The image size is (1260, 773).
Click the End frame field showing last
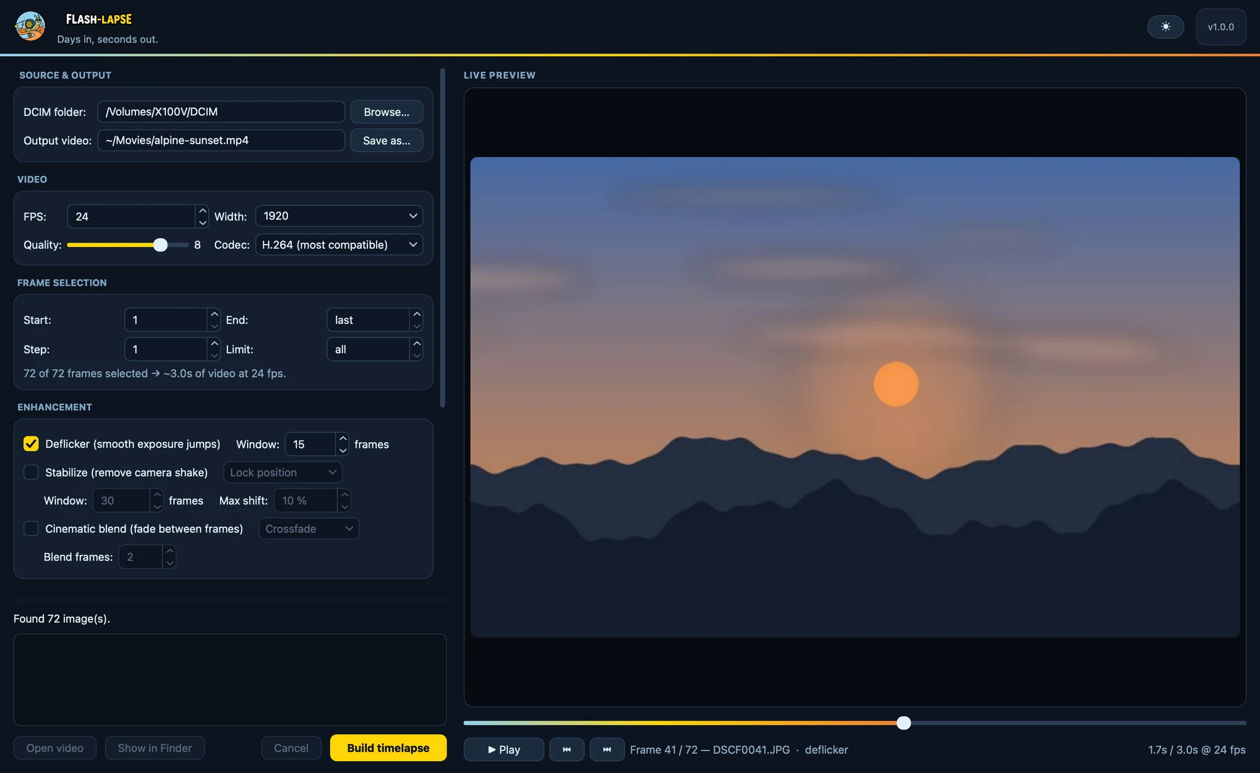(369, 319)
